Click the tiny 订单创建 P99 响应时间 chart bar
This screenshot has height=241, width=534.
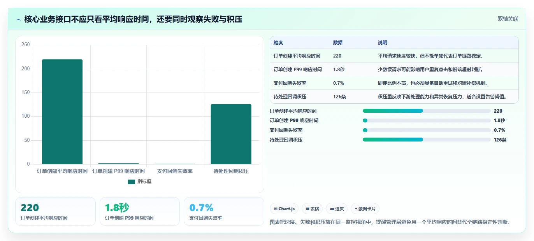pyautogui.click(x=118, y=164)
